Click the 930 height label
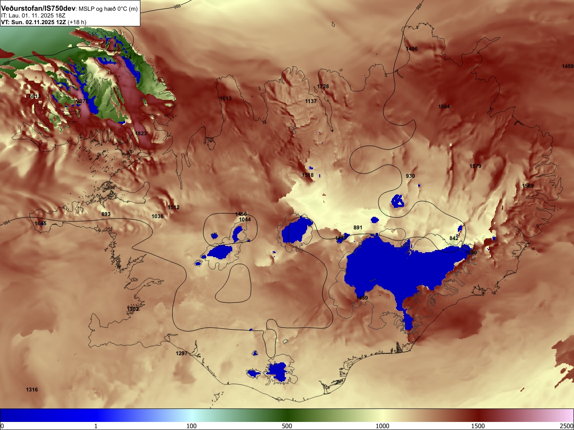Image resolution: width=574 pixels, height=430 pixels. coord(410,176)
